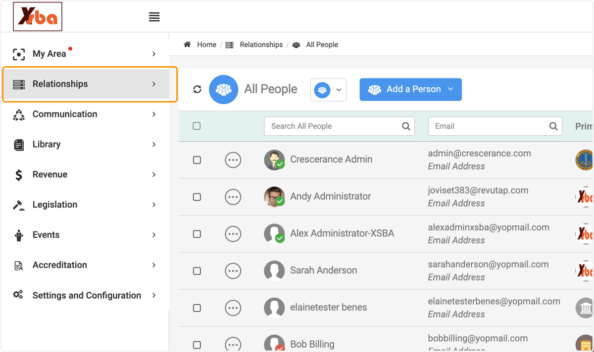Expand the Accreditation chevron
This screenshot has width=594, height=352.
[x=154, y=265]
